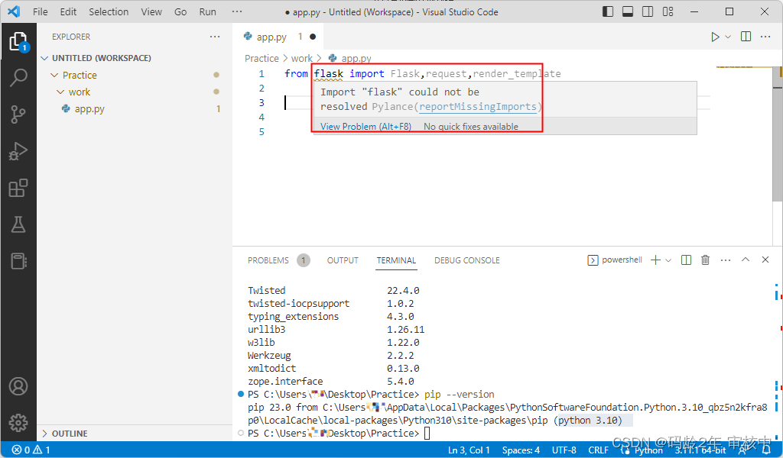Open the Selection menu
783x458 pixels.
[x=109, y=11]
